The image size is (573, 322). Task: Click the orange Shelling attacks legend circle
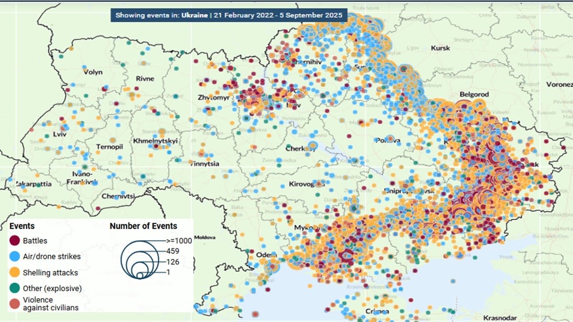tap(15, 272)
